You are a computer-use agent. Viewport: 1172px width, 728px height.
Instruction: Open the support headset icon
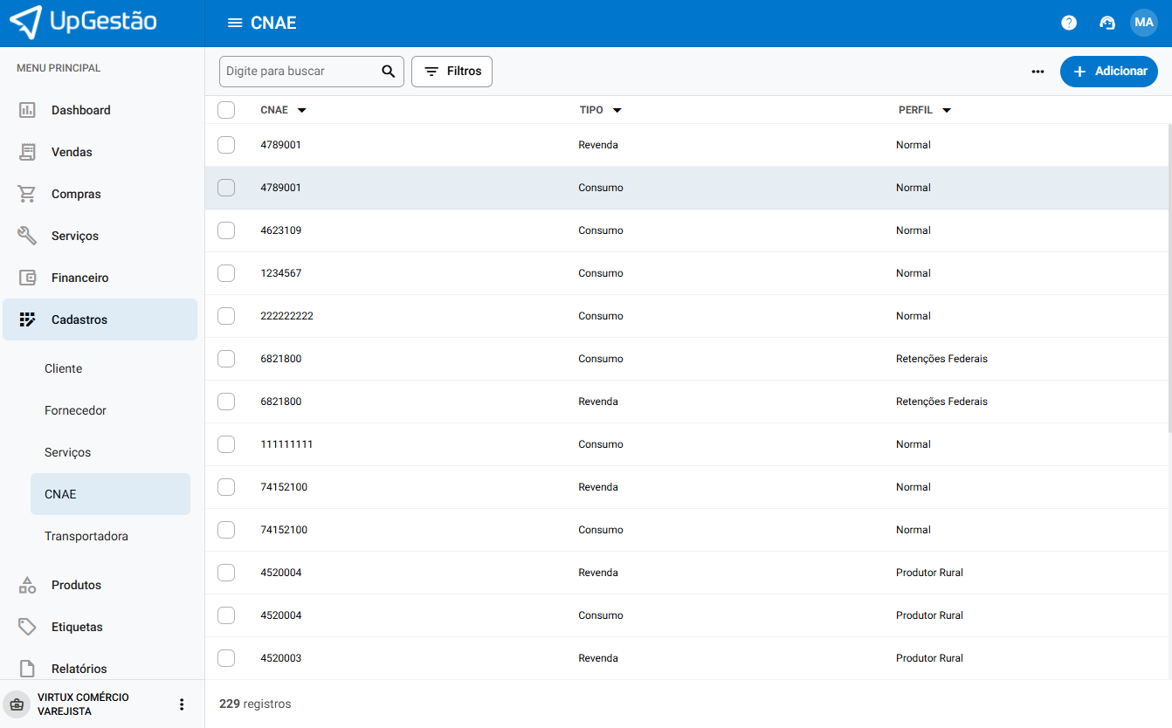click(1107, 23)
